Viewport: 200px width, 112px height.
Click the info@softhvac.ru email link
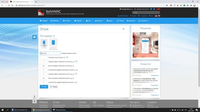(x=126, y=9)
